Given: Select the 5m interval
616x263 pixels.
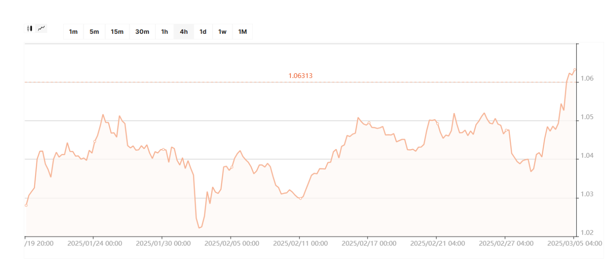Looking at the screenshot, I should coord(94,32).
